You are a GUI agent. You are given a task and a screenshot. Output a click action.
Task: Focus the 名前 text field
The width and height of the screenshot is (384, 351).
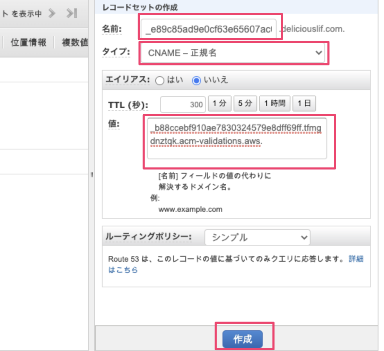(x=209, y=29)
